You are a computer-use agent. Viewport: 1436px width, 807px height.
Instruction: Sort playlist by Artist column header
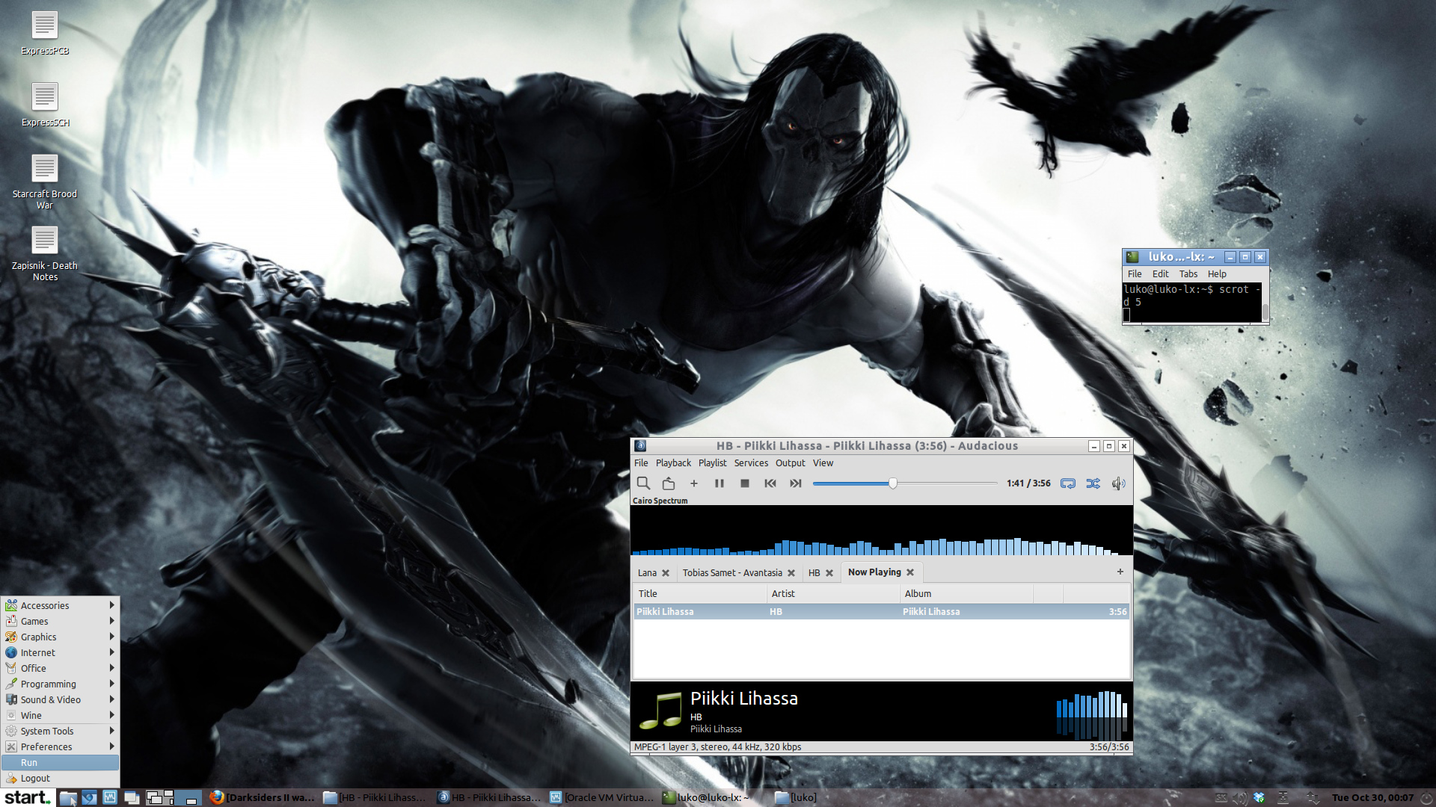[833, 594]
